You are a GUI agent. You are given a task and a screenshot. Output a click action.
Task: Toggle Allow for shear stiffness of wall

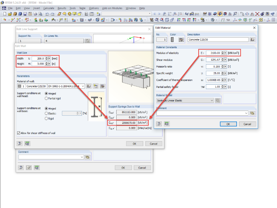[19, 133]
